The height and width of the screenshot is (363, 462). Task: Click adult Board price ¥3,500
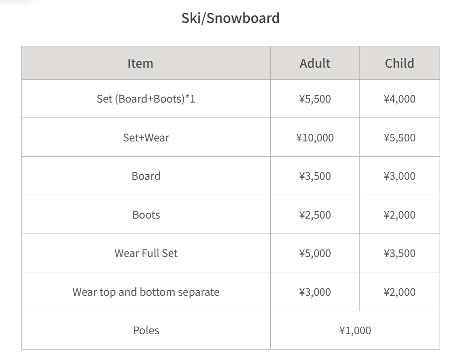click(315, 176)
